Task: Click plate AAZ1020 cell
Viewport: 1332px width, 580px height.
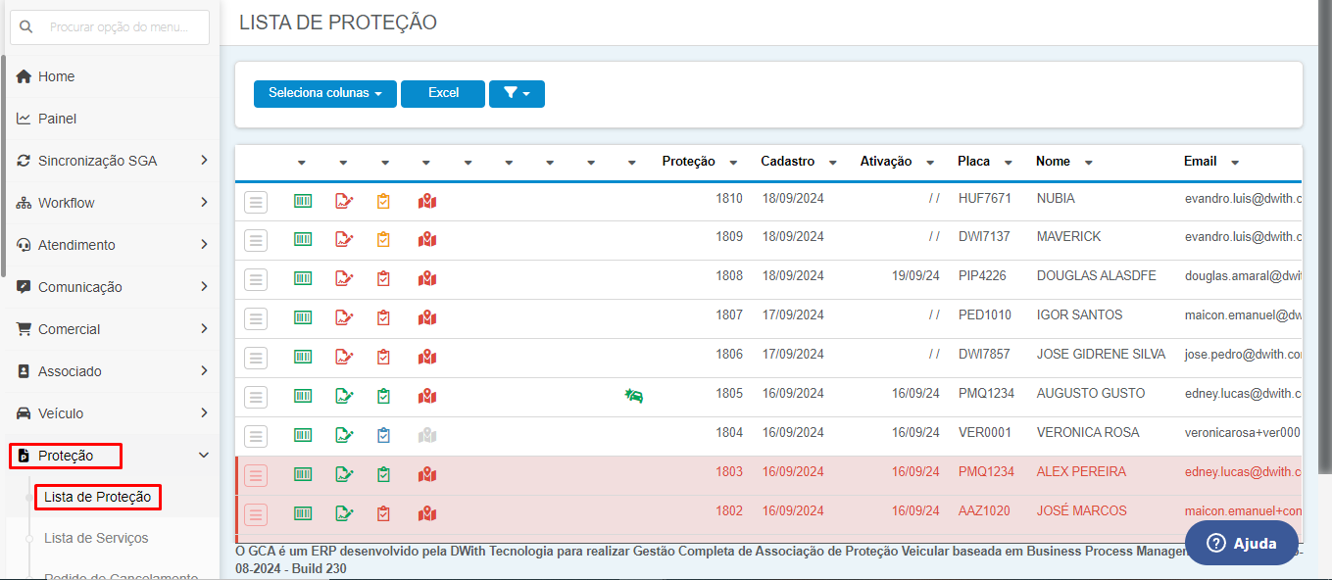Action: 984,510
